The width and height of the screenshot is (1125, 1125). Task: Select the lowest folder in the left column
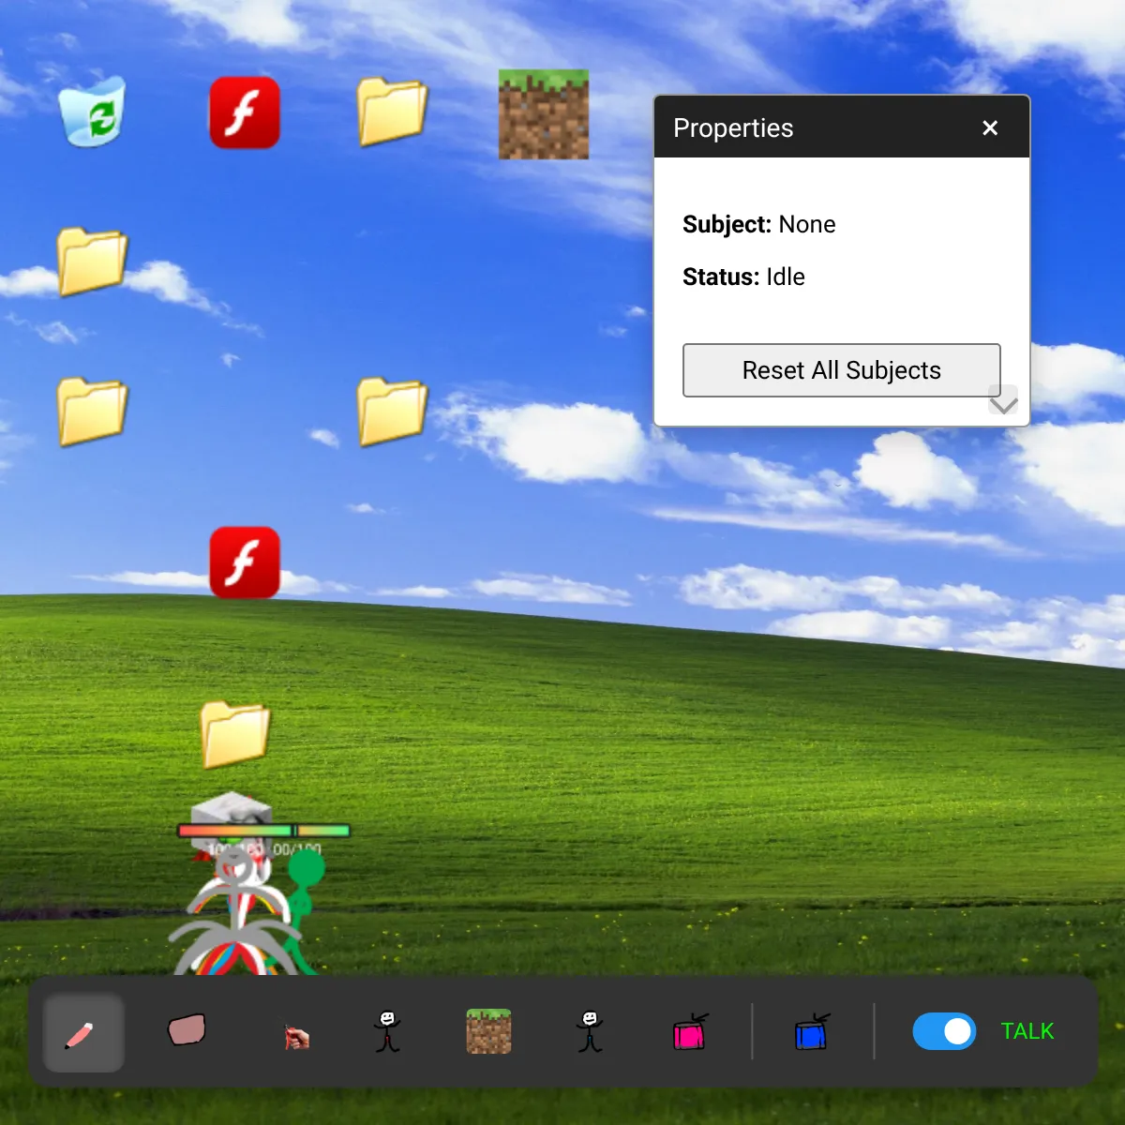pyautogui.click(x=92, y=412)
